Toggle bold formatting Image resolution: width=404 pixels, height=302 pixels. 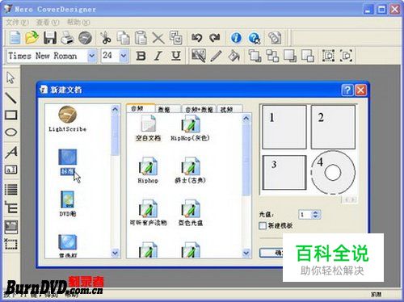pos(141,56)
